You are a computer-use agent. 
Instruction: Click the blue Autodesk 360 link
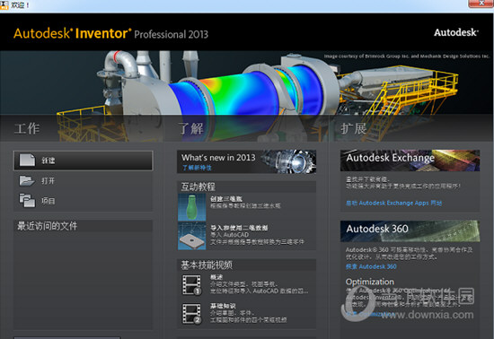pyautogui.click(x=371, y=266)
